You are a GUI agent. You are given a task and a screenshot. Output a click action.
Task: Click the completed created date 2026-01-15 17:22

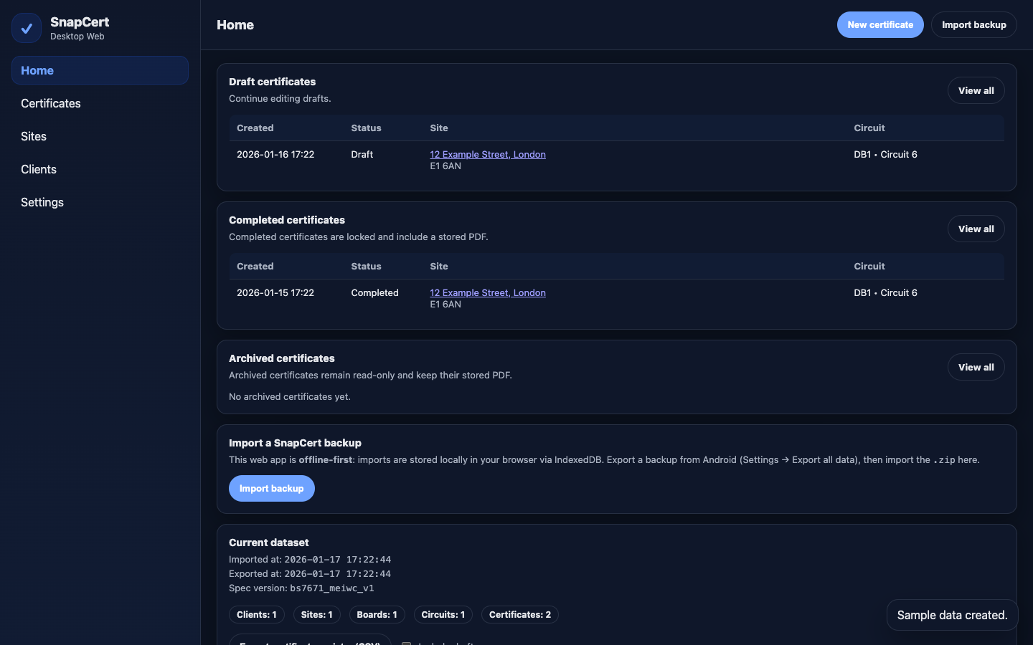(x=275, y=292)
